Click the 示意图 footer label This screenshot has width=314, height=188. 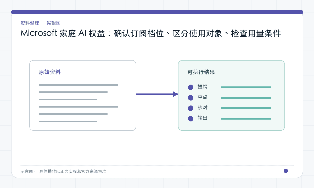(x=27, y=172)
